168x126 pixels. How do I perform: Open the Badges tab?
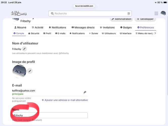point(126,27)
